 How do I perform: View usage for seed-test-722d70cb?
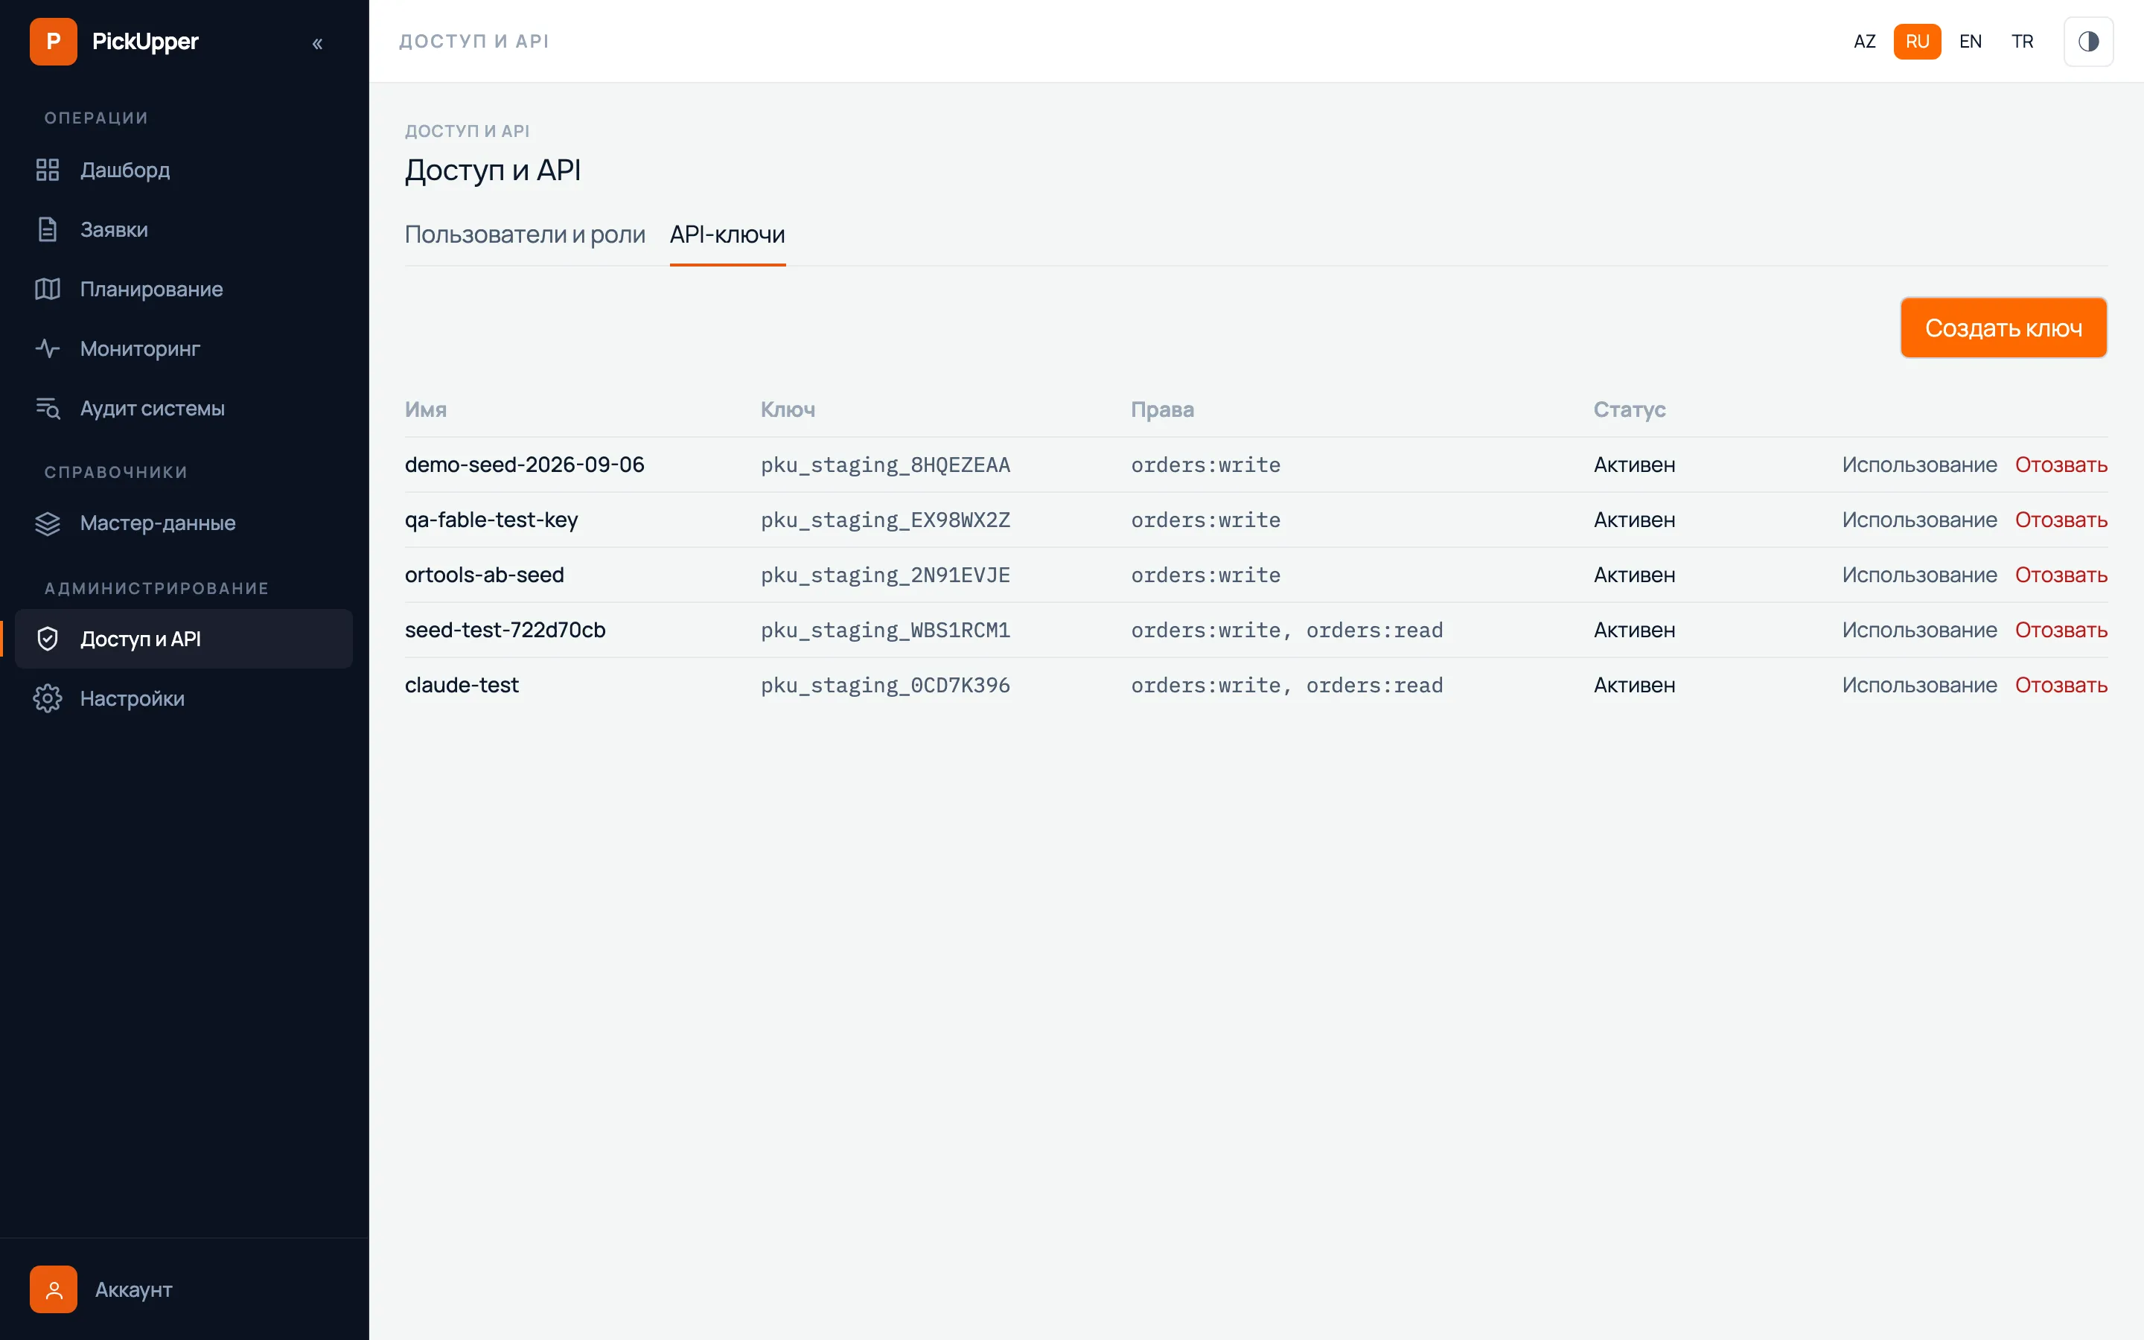pos(1919,630)
